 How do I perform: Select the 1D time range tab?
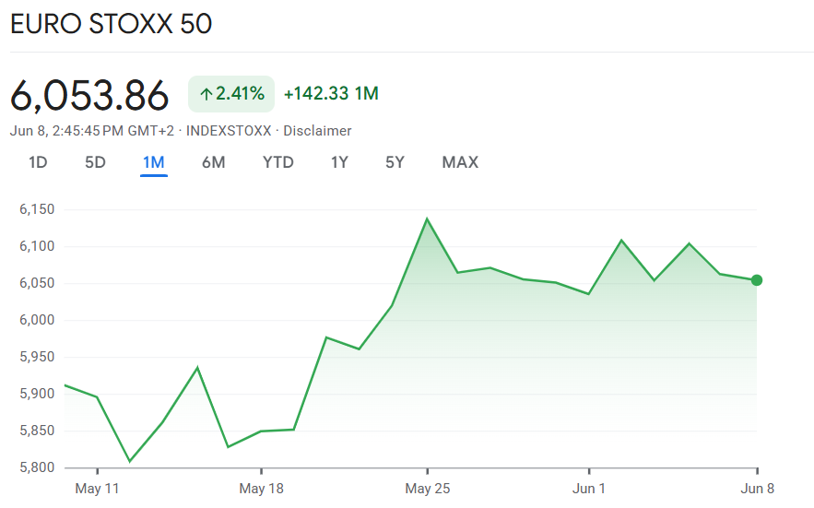click(38, 162)
